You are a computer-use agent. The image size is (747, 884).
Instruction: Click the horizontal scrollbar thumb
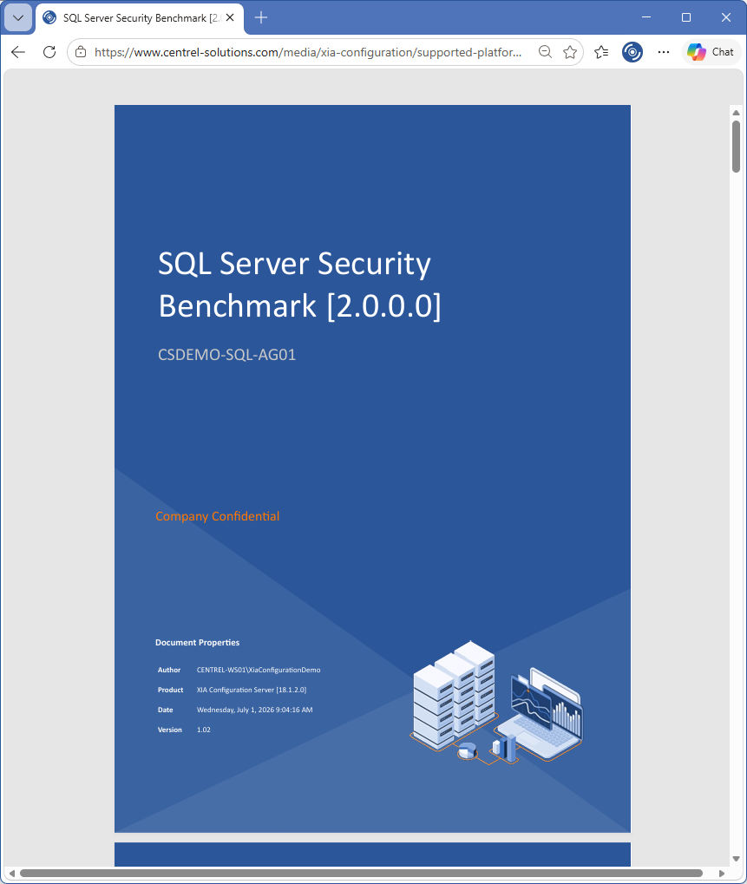(x=361, y=874)
